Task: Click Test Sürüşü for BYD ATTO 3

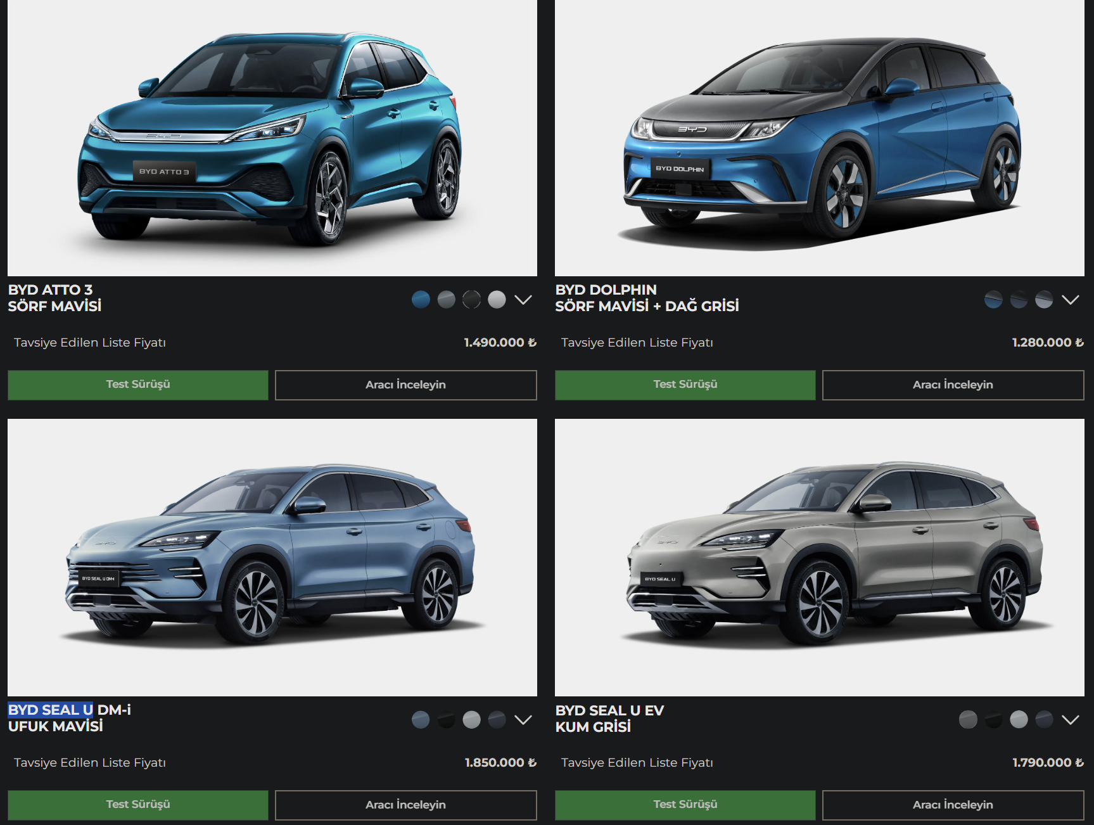Action: (x=138, y=385)
